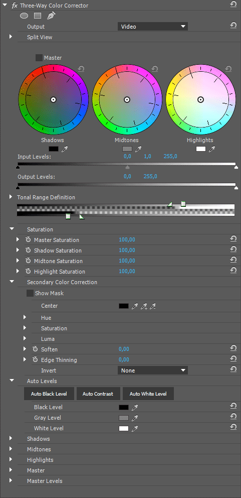Open the Output Video dropdown
The image size is (241, 498).
point(153,27)
